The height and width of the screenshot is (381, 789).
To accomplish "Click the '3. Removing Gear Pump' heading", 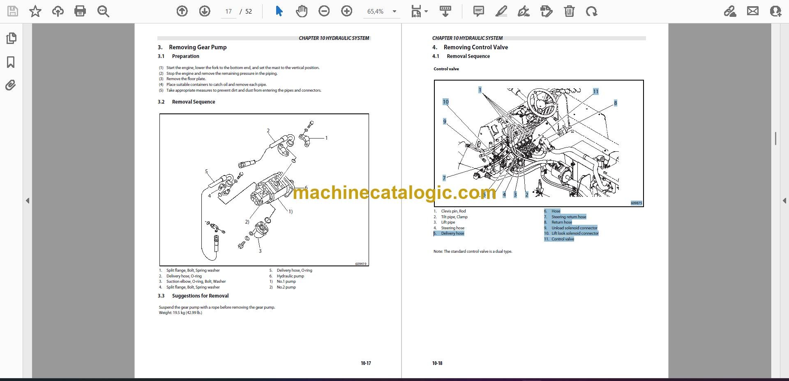I will coord(192,47).
